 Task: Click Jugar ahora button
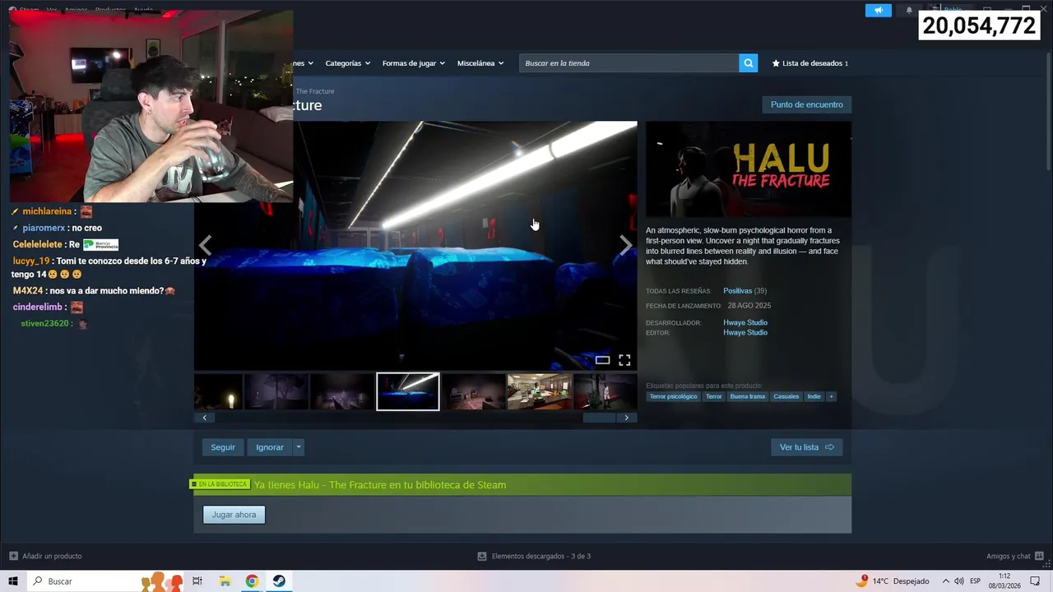[x=234, y=515]
